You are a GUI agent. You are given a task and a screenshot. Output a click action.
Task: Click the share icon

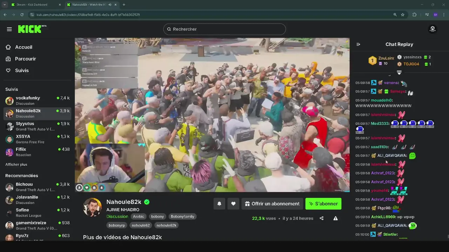(322, 218)
